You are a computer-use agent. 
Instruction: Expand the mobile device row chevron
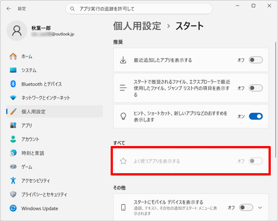(260, 208)
